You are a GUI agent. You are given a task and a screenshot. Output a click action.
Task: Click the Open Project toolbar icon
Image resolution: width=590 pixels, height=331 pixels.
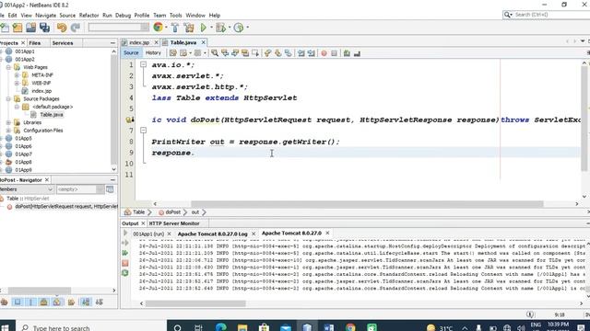[30, 28]
